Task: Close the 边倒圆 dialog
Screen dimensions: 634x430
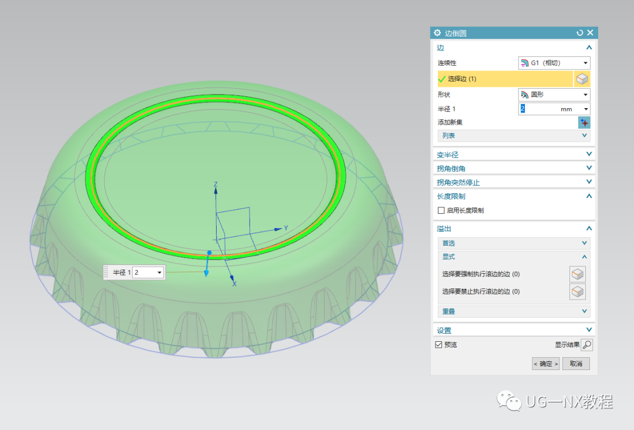Action: click(x=591, y=33)
